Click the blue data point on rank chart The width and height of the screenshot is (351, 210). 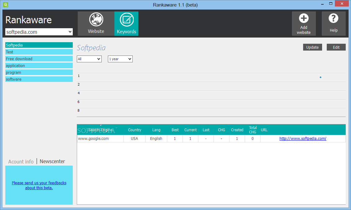click(321, 77)
